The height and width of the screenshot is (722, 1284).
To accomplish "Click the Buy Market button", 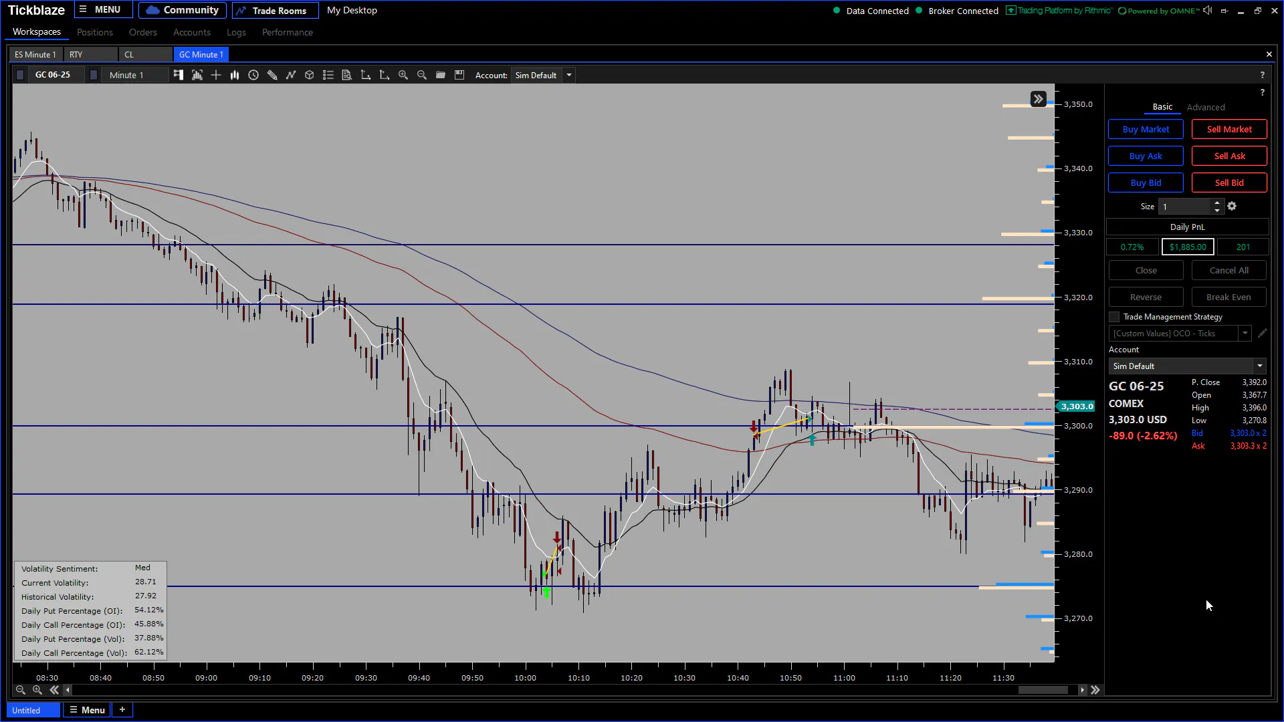I will click(x=1146, y=130).
